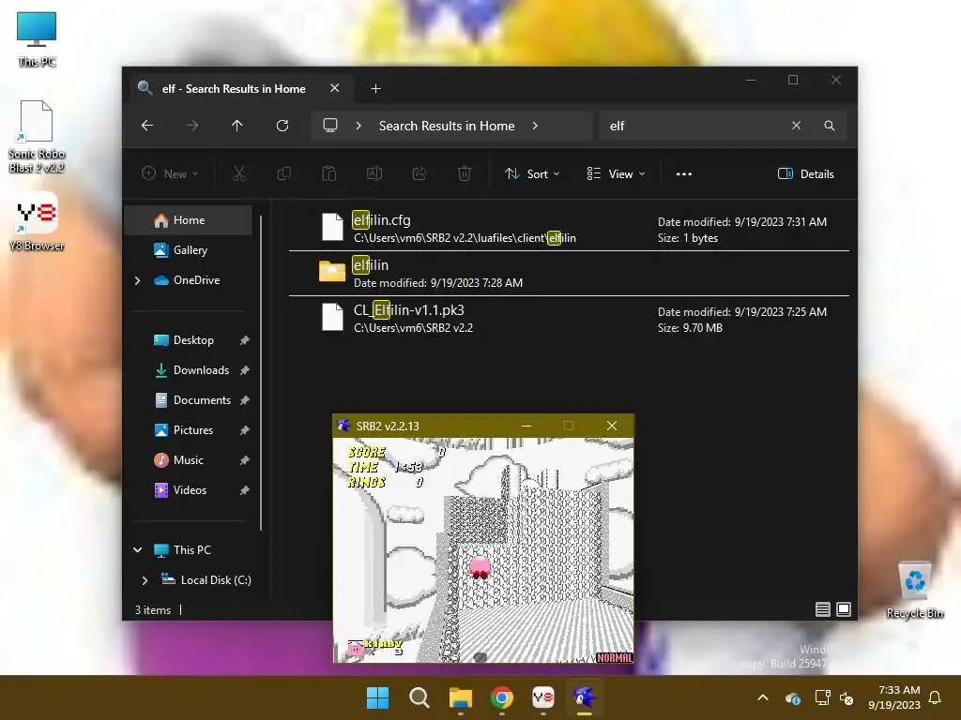Select the Recycle Bin desktop icon
This screenshot has height=720, width=961.
point(914,590)
